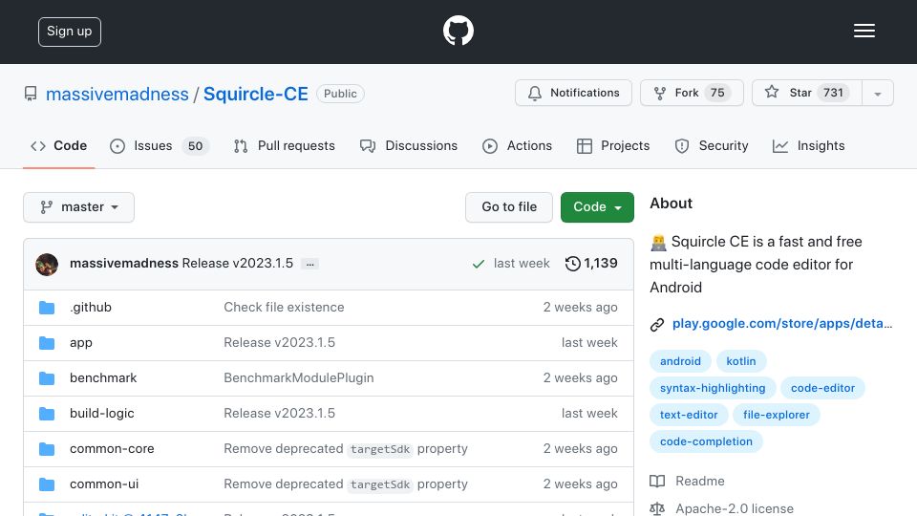Select the syntax-highlighting topic tag

click(x=713, y=388)
